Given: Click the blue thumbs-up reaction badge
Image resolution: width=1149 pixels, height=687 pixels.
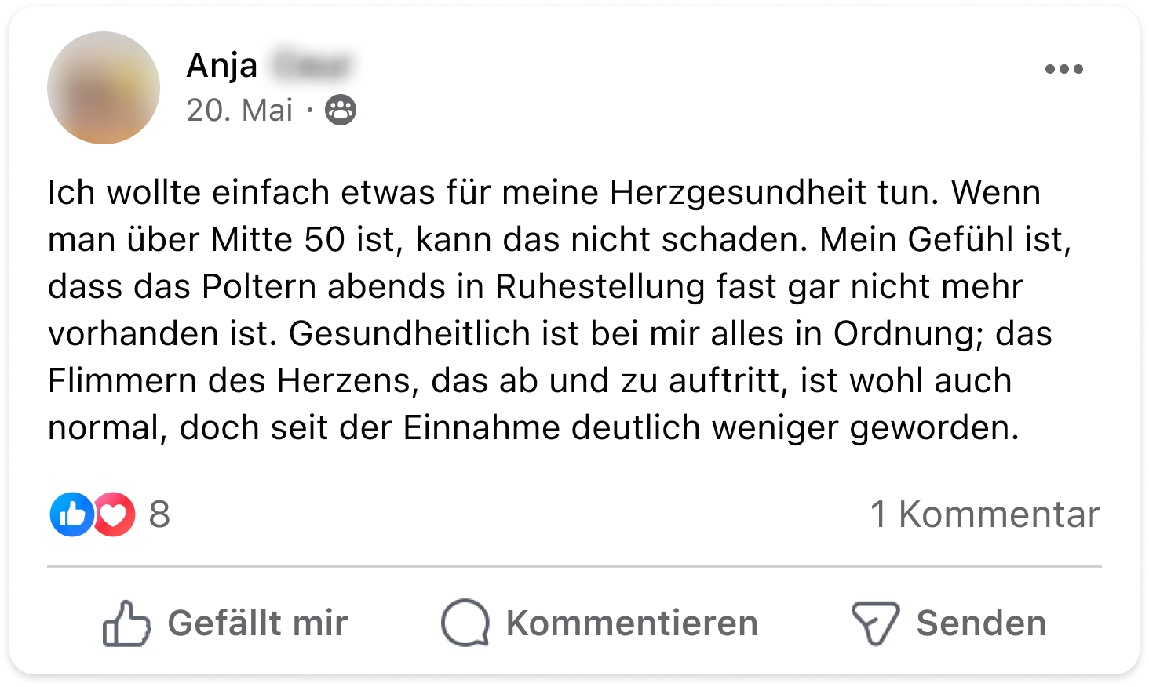Looking at the screenshot, I should tap(71, 514).
